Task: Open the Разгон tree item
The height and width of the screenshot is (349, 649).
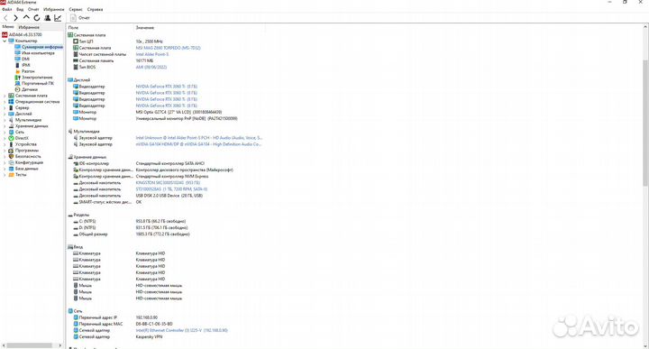Action: [28, 71]
